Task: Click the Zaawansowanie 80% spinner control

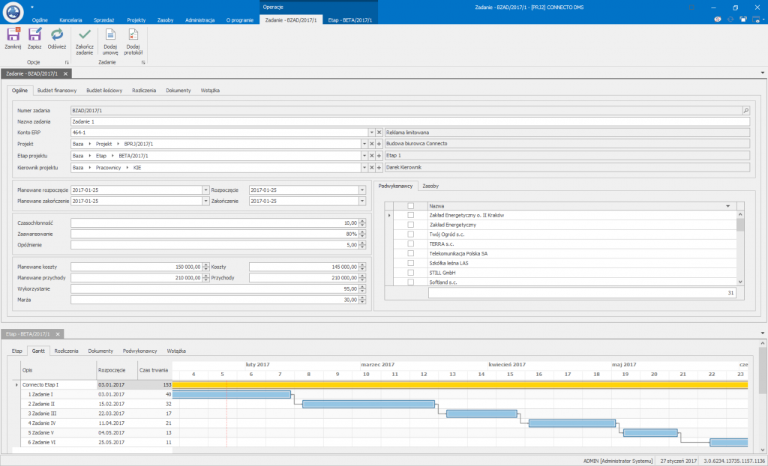Action: tap(362, 234)
